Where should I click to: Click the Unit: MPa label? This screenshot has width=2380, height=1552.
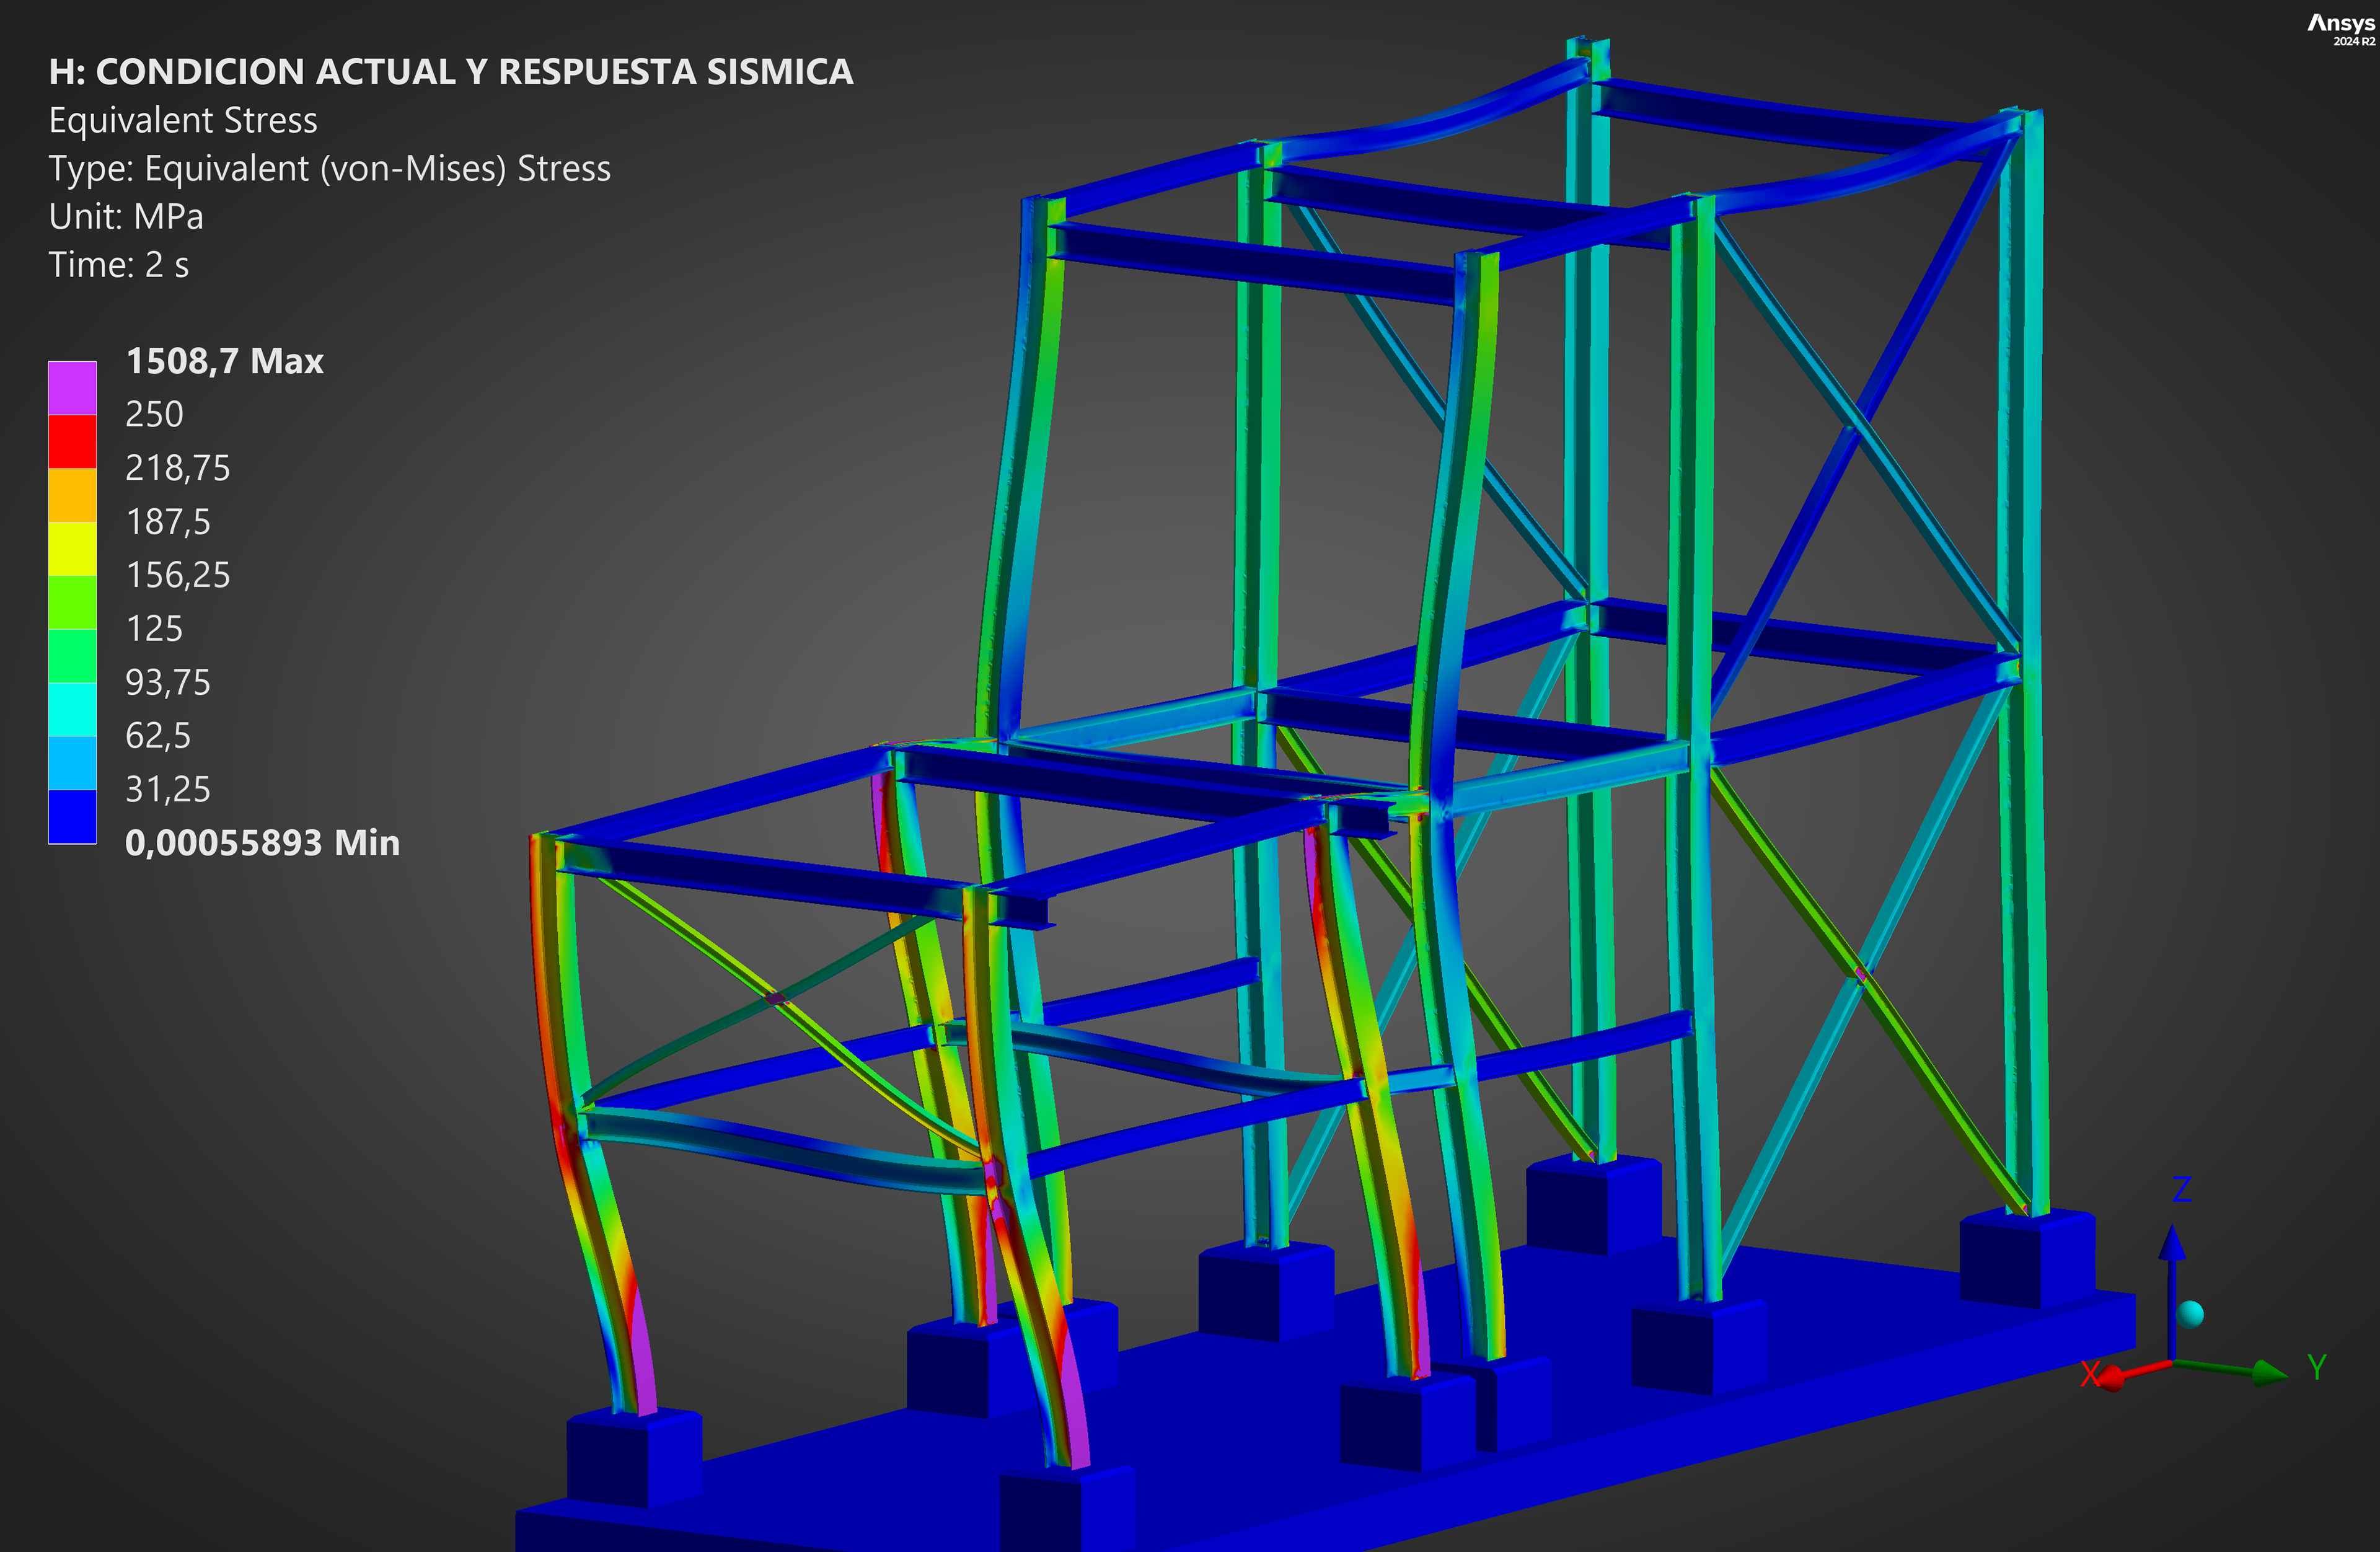[x=126, y=217]
